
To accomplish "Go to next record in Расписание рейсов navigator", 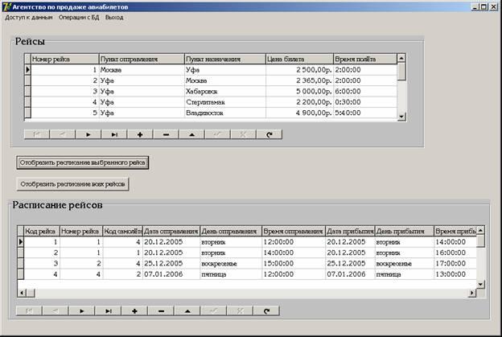I will (81, 310).
